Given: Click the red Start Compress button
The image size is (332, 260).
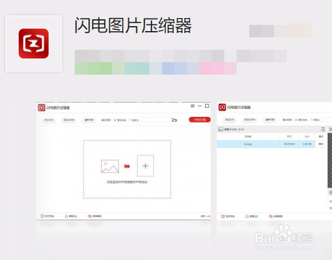Looking at the screenshot, I should [x=200, y=119].
